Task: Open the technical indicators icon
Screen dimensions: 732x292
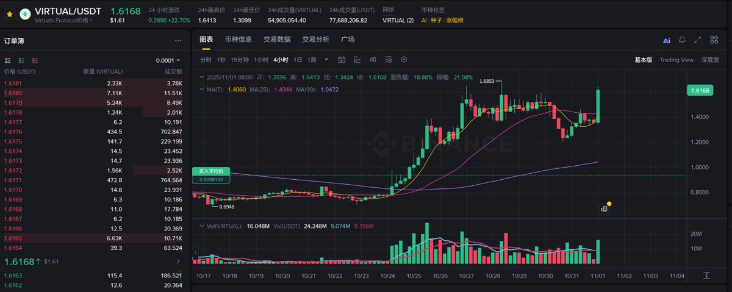Action: pos(388,60)
